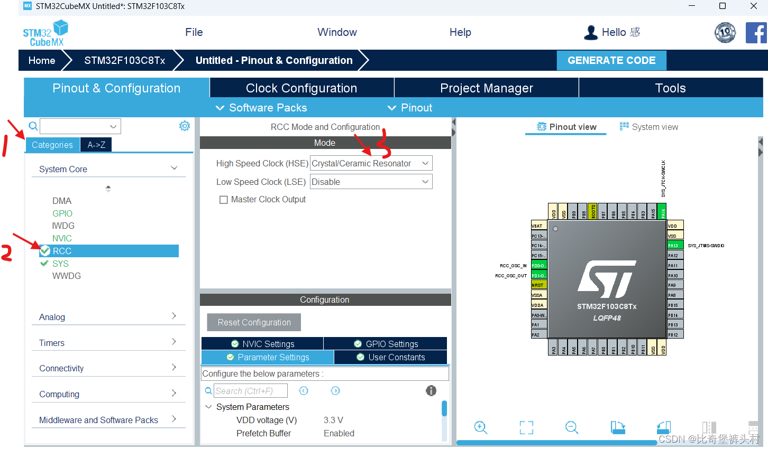
Task: Open the category settings gear icon
Action: 185,126
